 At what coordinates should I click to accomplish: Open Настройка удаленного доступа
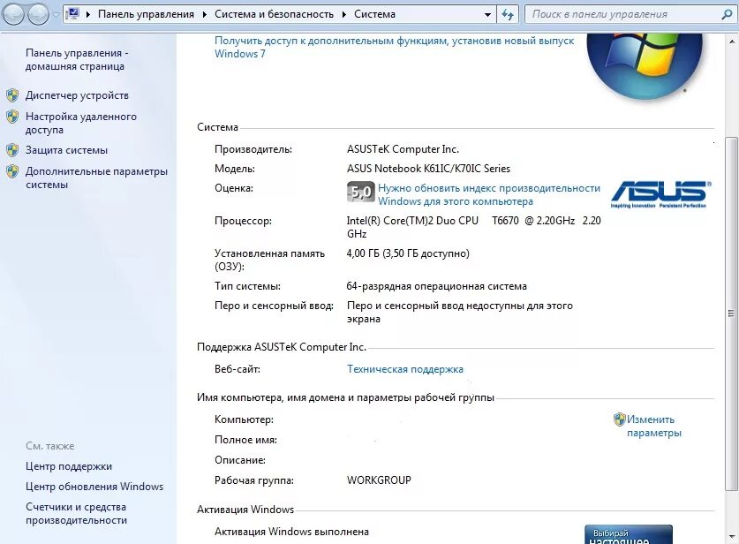pos(81,123)
